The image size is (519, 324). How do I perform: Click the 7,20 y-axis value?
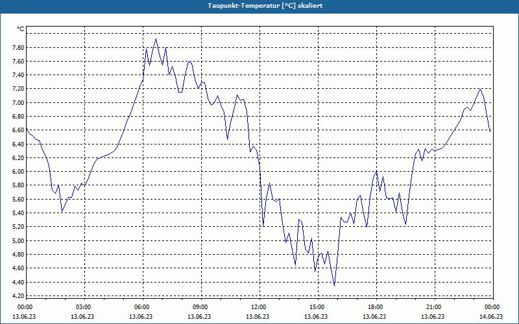click(x=18, y=89)
